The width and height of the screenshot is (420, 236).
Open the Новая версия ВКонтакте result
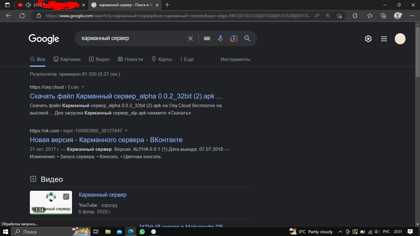tap(106, 140)
